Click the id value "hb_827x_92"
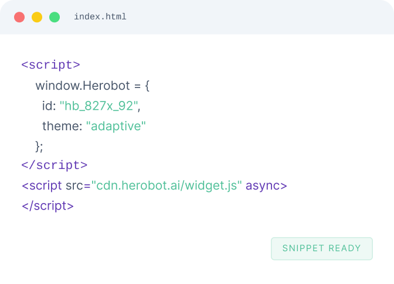The image size is (394, 284). pos(98,106)
